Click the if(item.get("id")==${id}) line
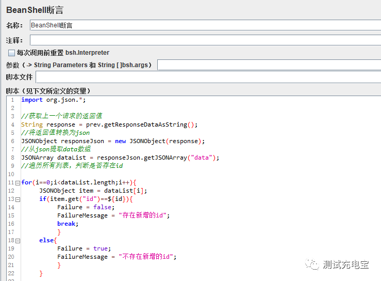Screen dimensions: 381x281 tap(86, 199)
